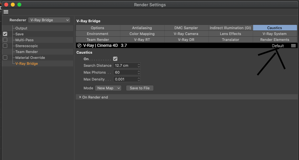Image resolution: width=299 pixels, height=160 pixels.
Task: Open the V-Ray DR tab
Action: click(x=186, y=40)
